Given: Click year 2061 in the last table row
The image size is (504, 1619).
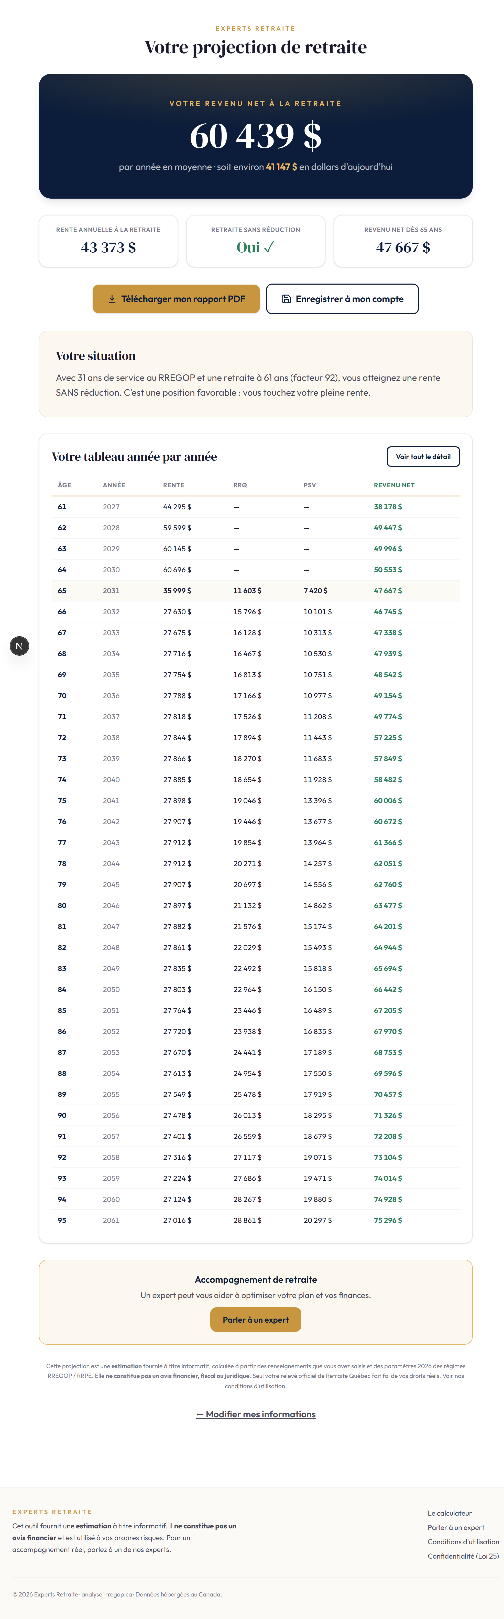Looking at the screenshot, I should click(111, 1221).
